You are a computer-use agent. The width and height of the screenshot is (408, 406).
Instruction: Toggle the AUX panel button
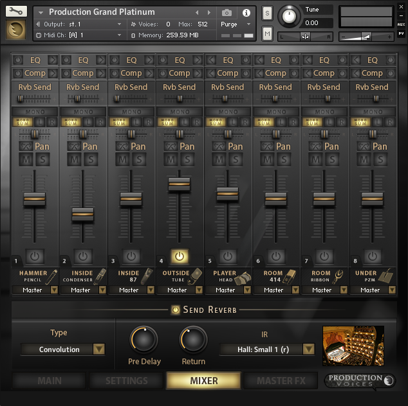point(401,24)
